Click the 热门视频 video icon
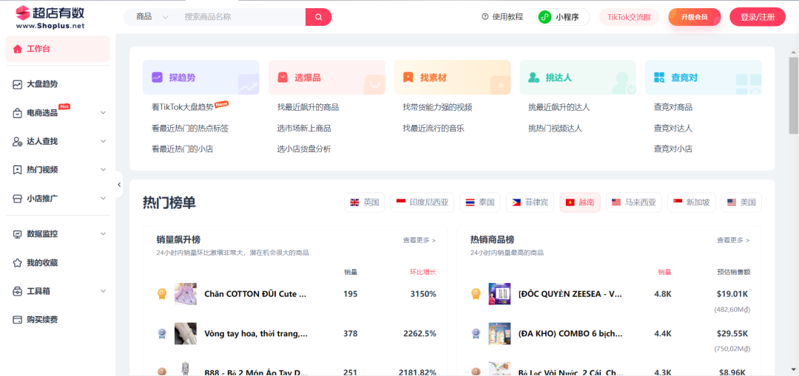 click(18, 170)
